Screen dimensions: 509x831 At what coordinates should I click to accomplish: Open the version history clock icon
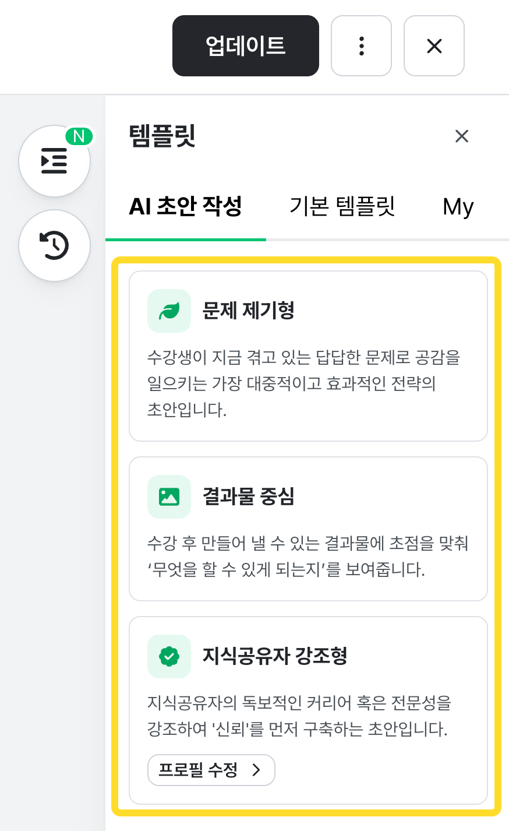54,245
